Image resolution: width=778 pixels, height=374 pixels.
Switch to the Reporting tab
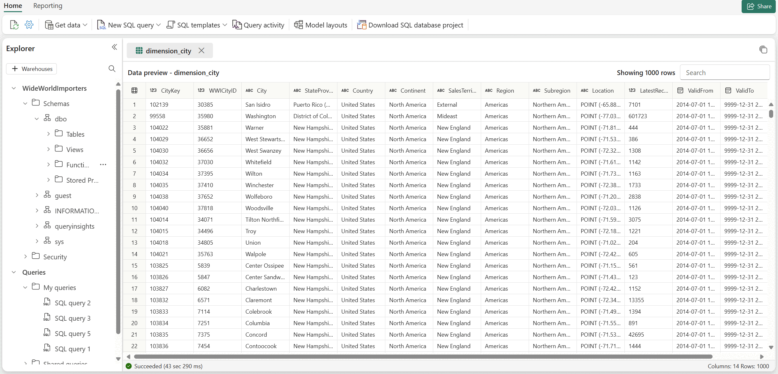point(48,6)
